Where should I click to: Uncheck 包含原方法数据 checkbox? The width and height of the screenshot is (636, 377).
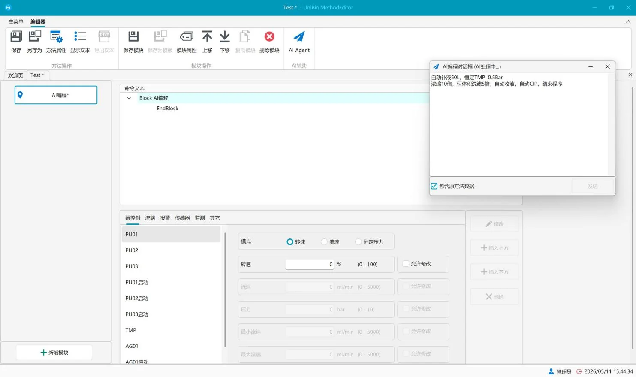tap(434, 186)
